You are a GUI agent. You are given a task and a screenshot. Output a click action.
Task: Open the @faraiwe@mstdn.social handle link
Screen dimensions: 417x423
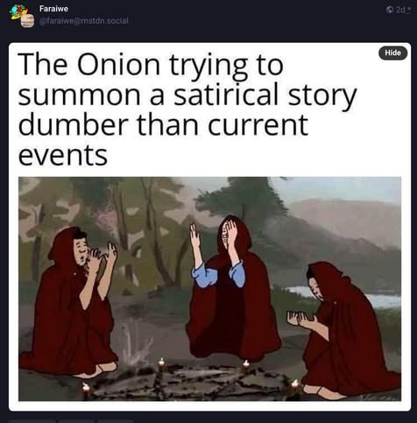(x=83, y=21)
